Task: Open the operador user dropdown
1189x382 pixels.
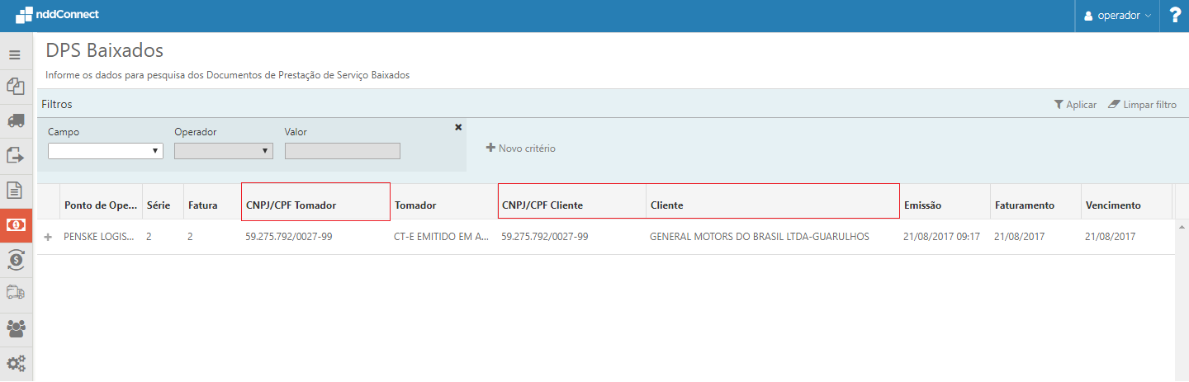Action: [x=1117, y=16]
